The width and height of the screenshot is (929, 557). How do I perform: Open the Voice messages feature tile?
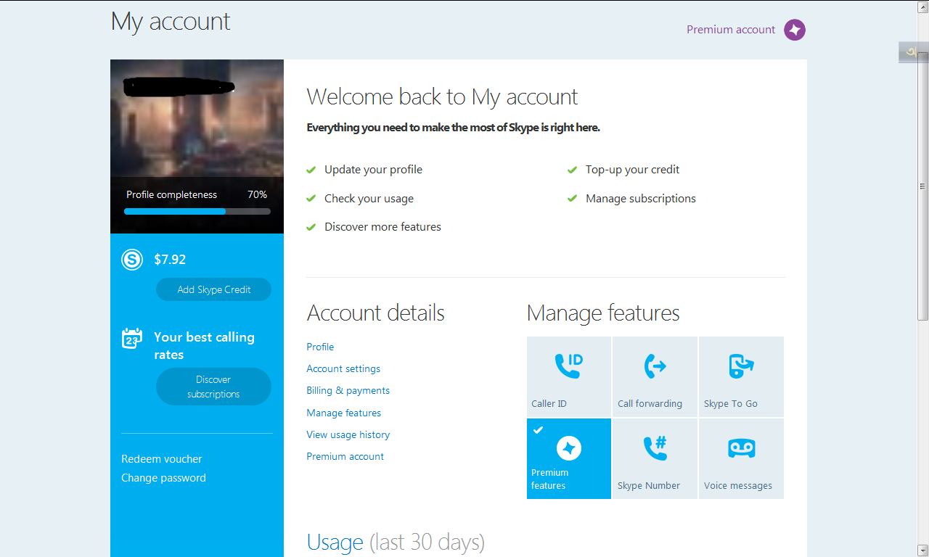741,458
